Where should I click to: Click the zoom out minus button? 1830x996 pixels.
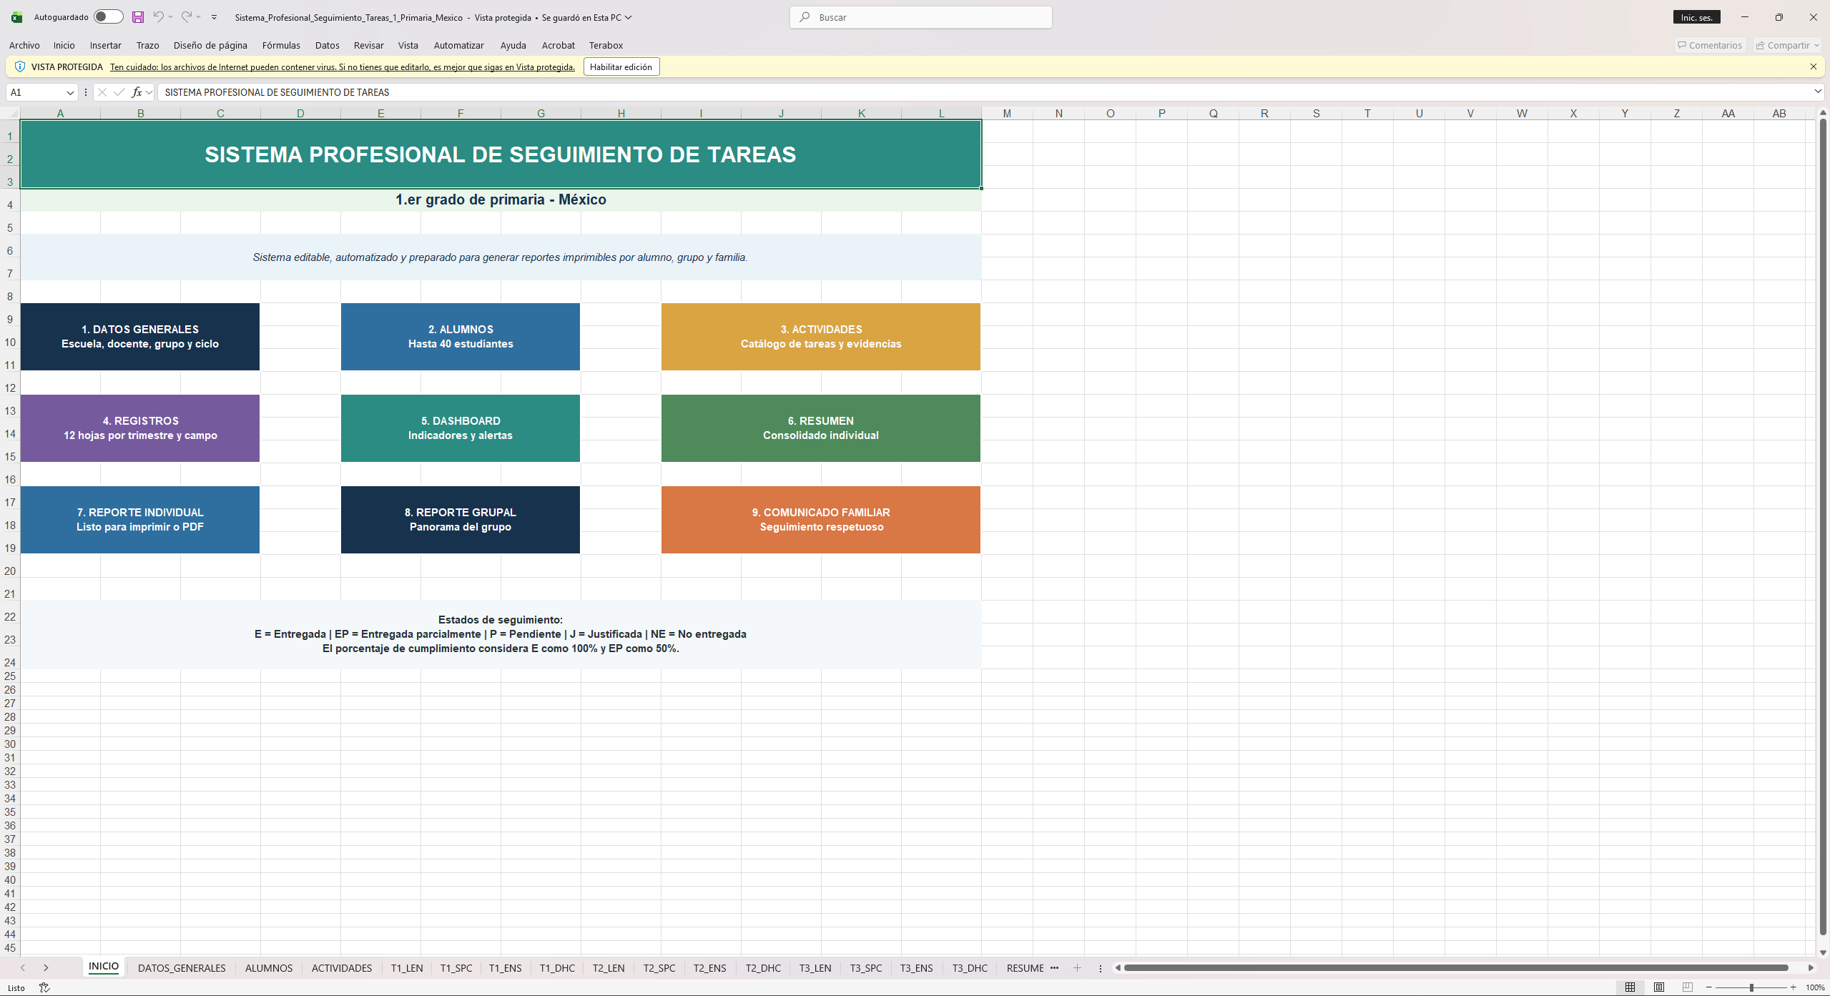click(1709, 987)
